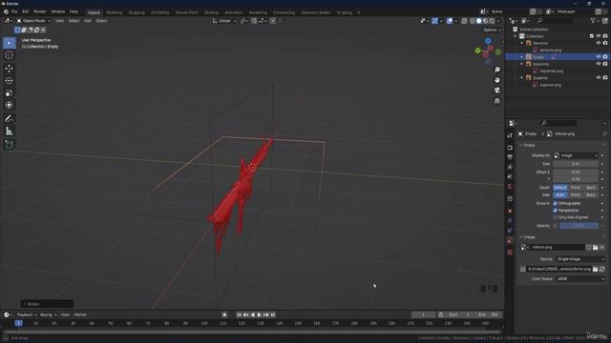Jump to the timeline end frame
The image size is (611, 343).
tap(273, 314)
